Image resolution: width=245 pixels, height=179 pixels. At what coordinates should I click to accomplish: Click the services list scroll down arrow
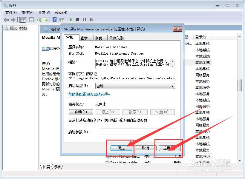point(239,161)
